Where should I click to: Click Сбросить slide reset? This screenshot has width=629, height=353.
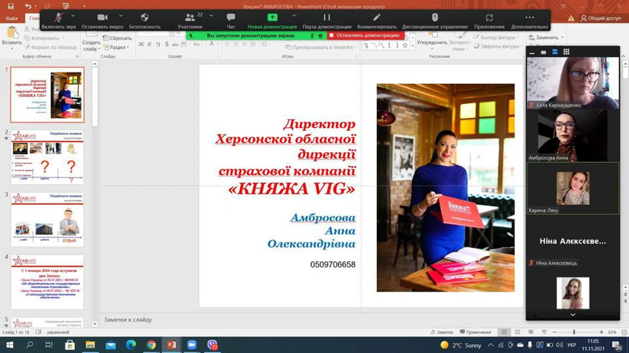pos(117,38)
